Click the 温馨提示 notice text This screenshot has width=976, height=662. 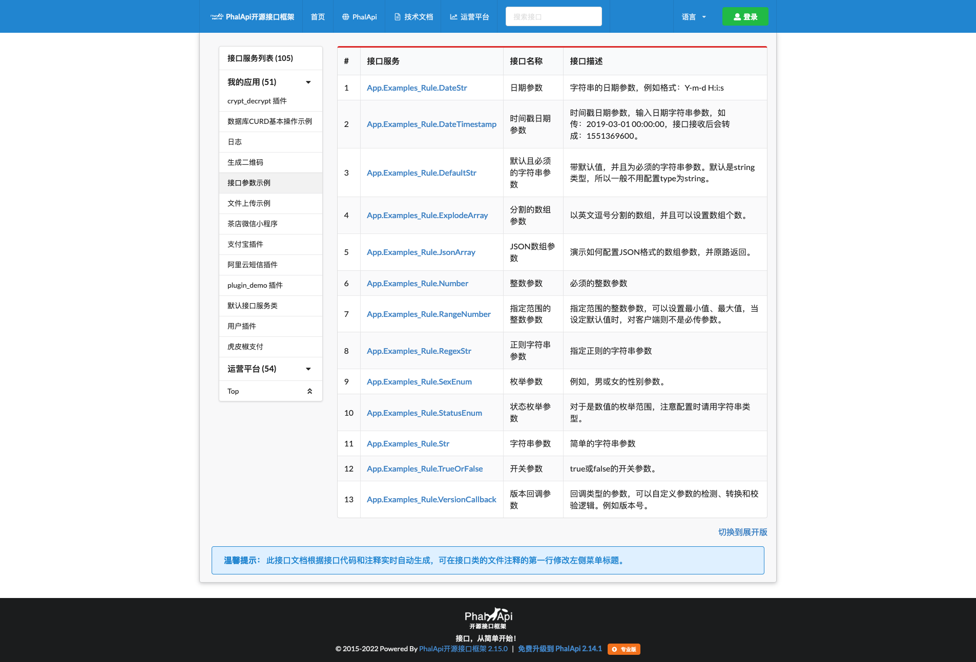click(425, 560)
